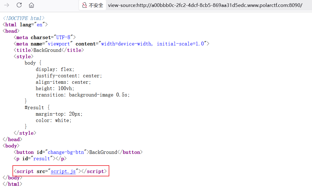Image resolution: width=312 pixels, height=188 pixels.
Task: Click the change-bg-btn button tag line
Action: [x=78, y=152]
